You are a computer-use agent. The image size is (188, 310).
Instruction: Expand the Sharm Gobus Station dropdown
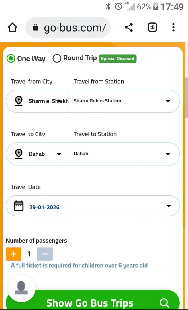coord(168,101)
